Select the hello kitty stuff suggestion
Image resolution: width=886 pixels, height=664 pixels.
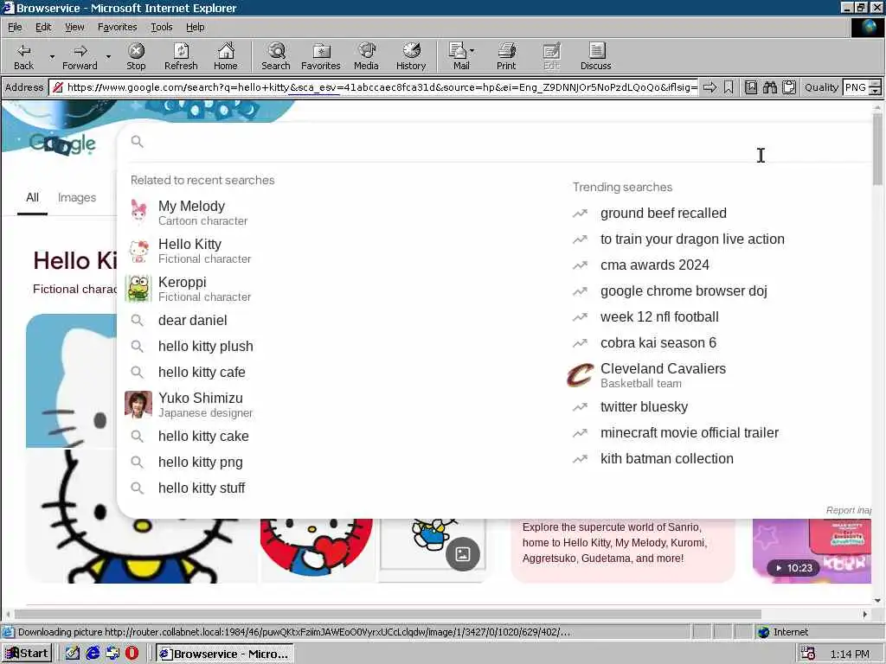(x=339, y=488)
